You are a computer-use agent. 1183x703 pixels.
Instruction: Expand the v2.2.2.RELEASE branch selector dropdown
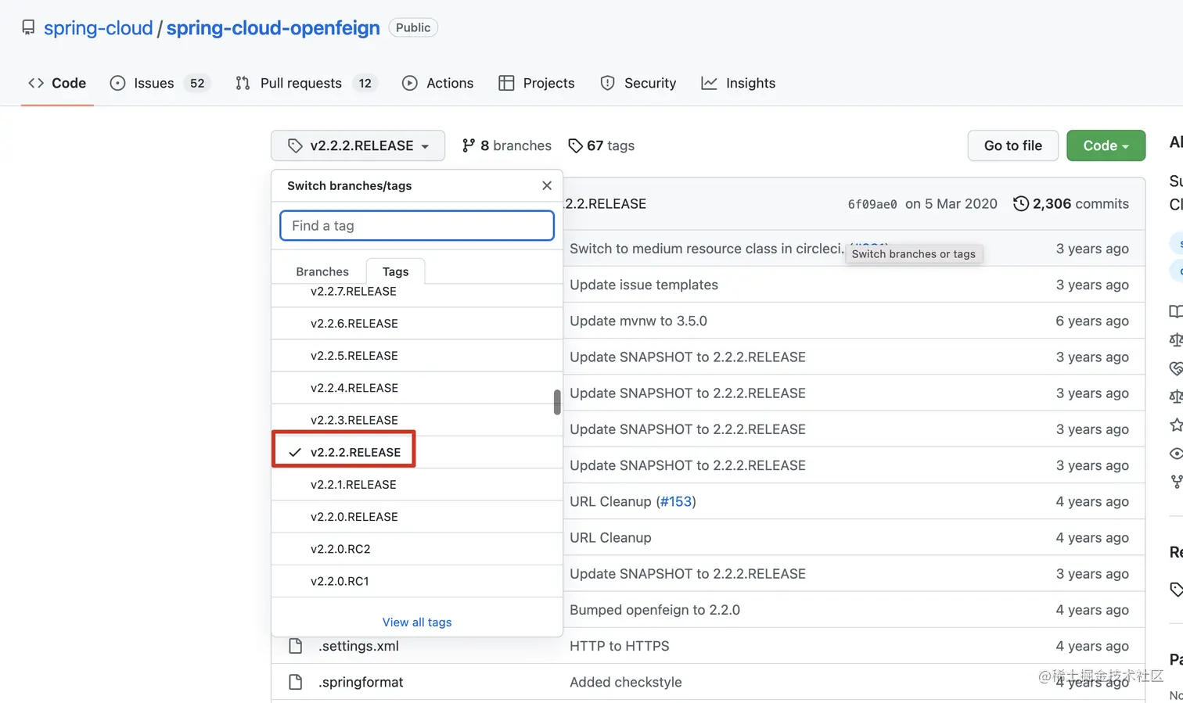(x=358, y=145)
